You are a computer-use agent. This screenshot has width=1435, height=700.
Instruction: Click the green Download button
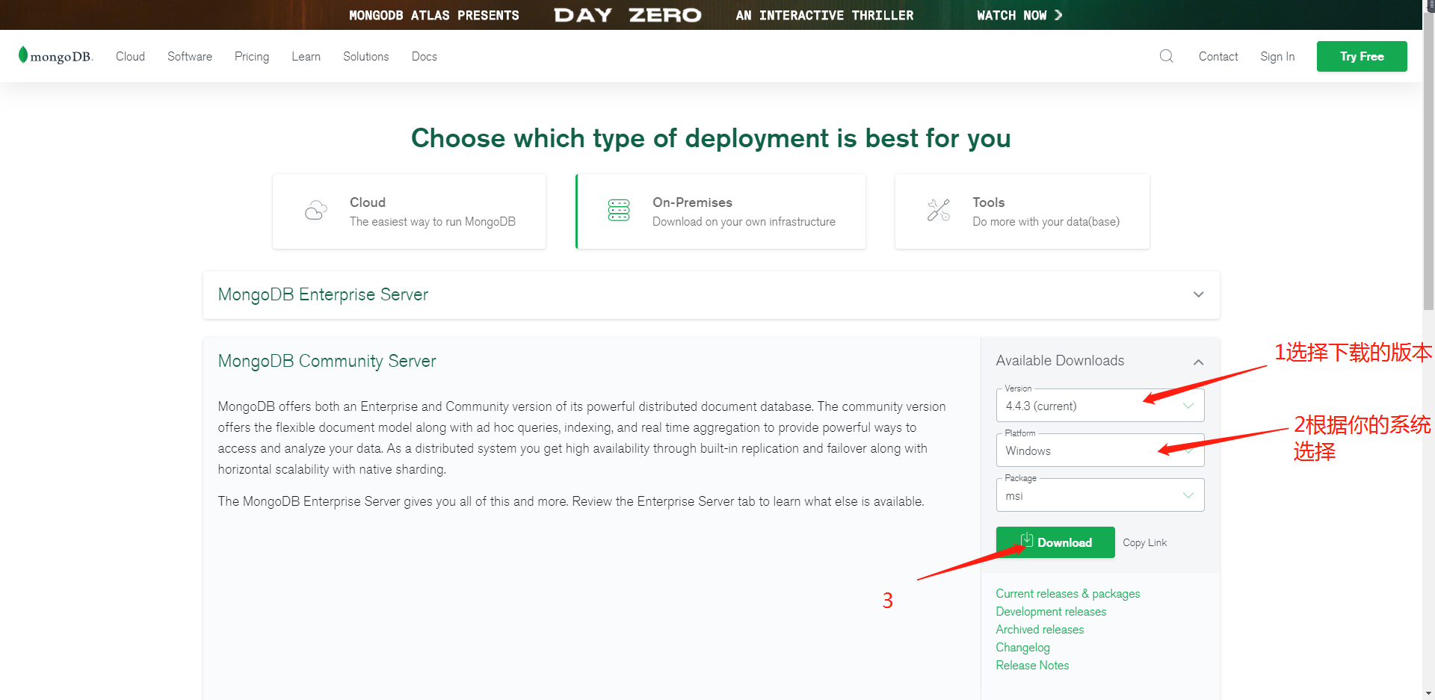coord(1055,542)
